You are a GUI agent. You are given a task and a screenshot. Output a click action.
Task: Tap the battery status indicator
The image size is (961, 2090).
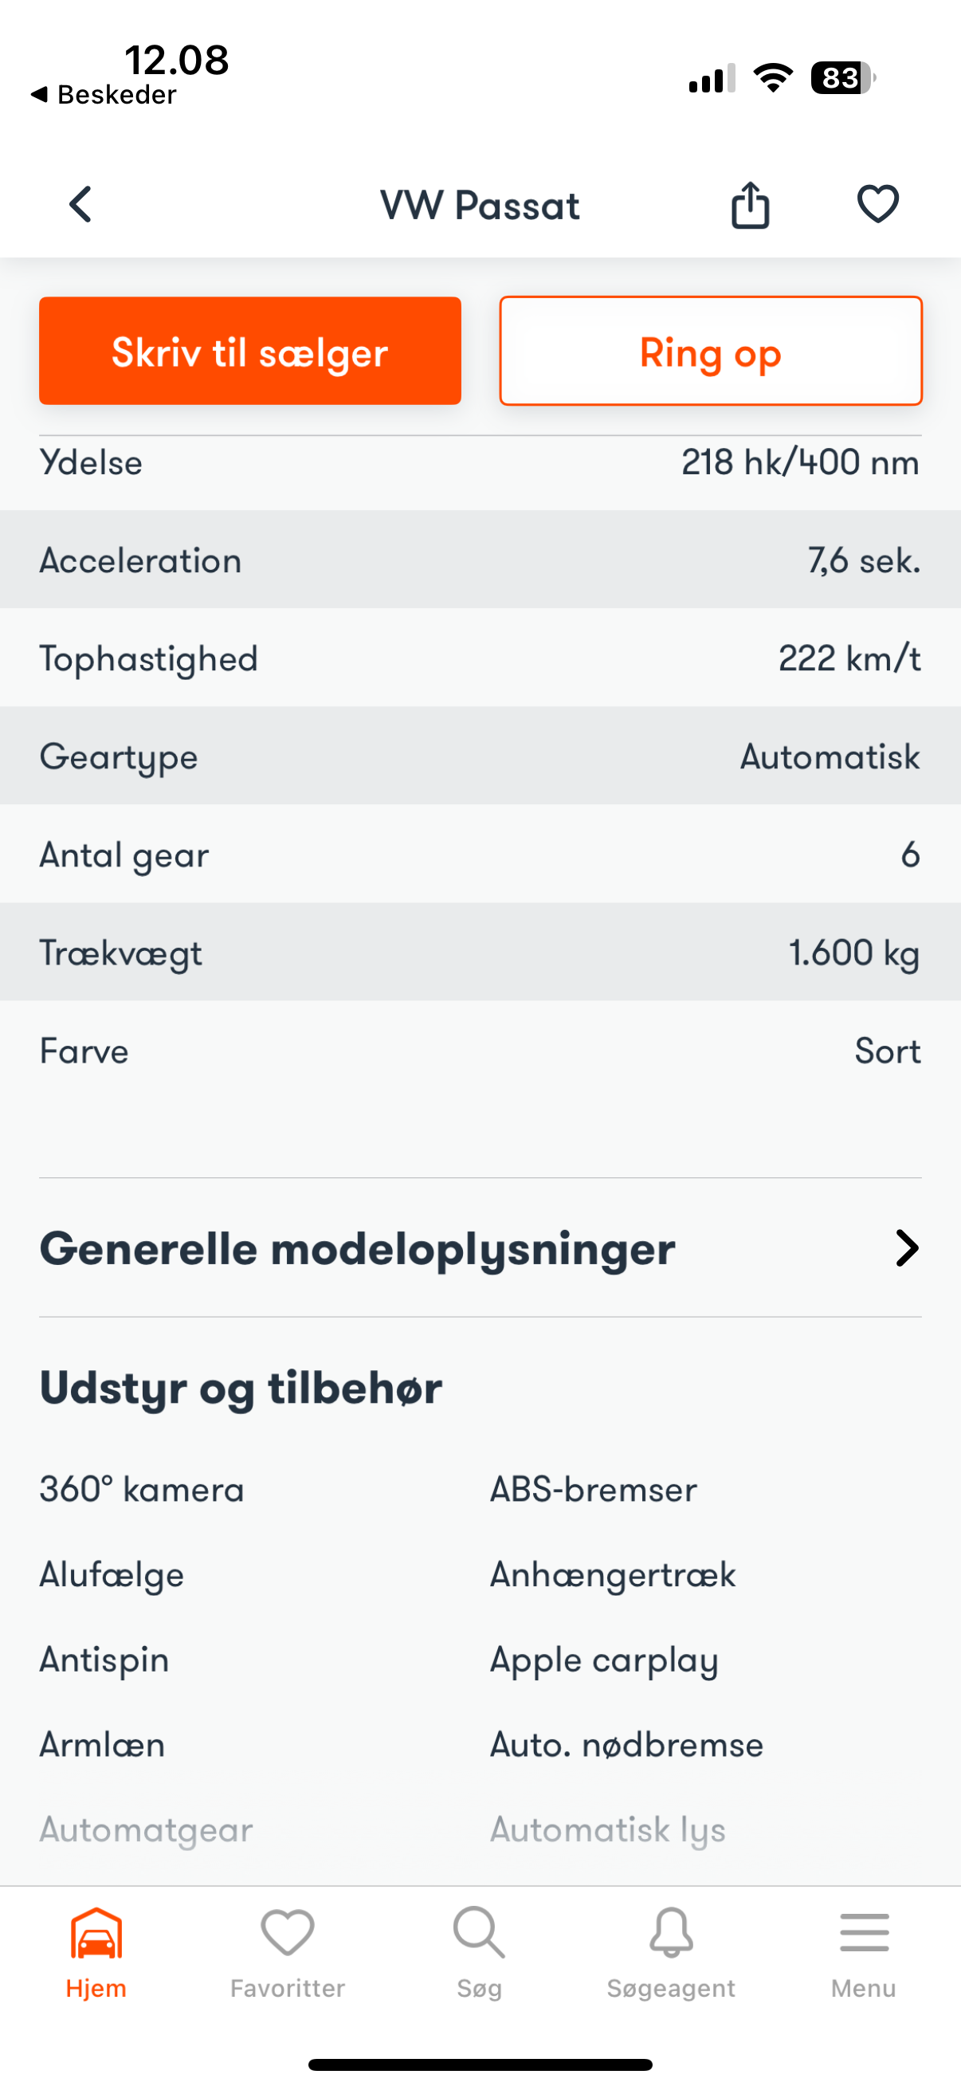pos(842,78)
